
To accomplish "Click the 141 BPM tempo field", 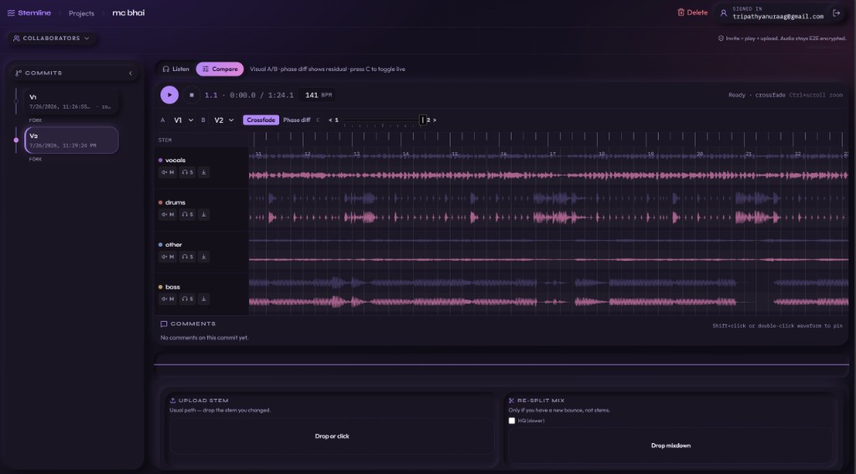I will (x=318, y=95).
